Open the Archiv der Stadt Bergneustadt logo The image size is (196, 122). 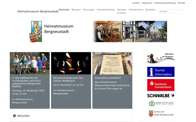click(x=161, y=113)
